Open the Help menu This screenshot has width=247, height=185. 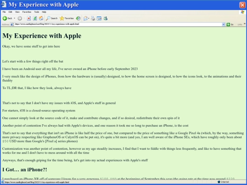pos(44,12)
